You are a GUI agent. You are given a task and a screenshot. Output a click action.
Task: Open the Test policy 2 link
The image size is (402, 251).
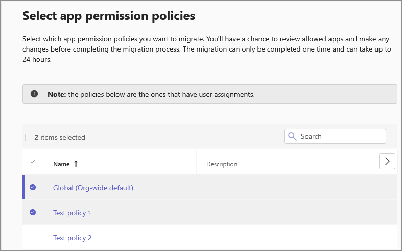[72, 238]
